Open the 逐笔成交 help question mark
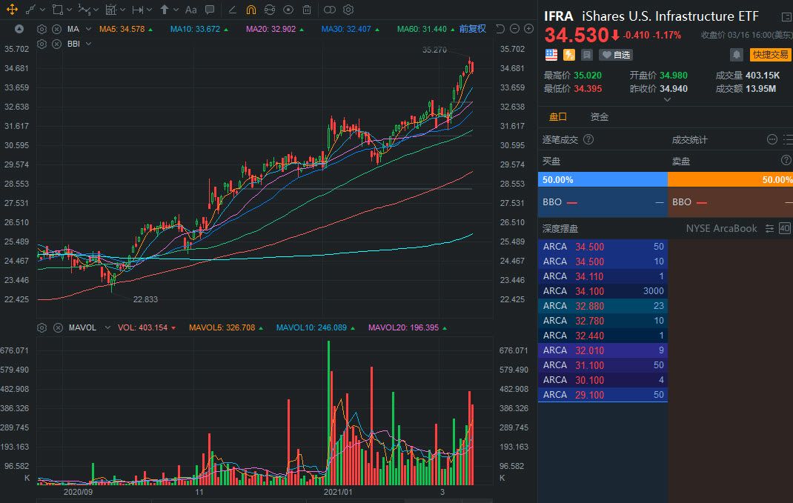Image resolution: width=793 pixels, height=503 pixels. point(588,139)
